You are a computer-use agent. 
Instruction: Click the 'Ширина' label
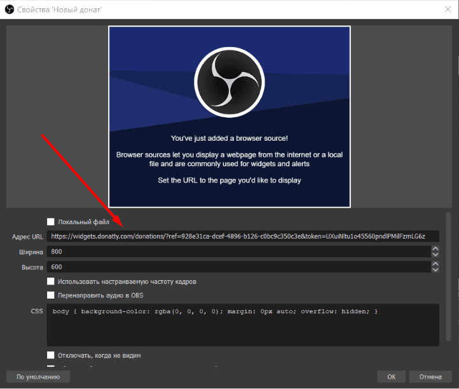(31, 252)
